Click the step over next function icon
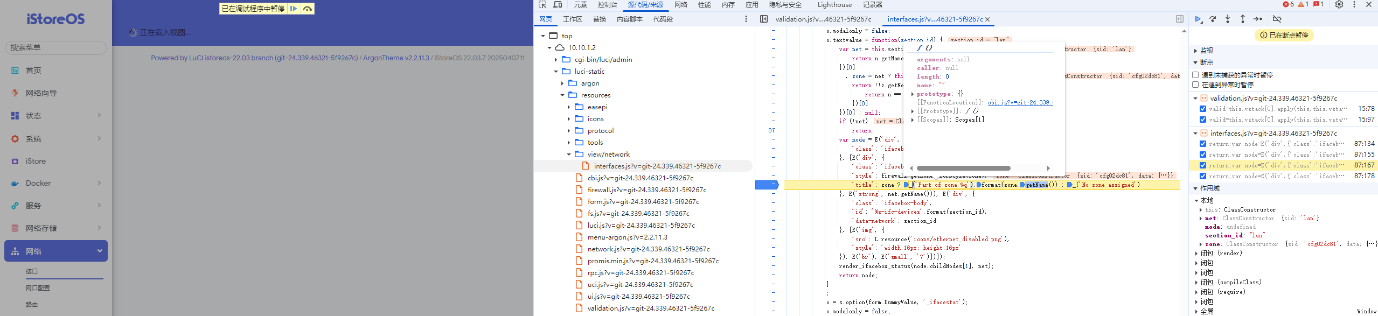 click(x=1213, y=19)
